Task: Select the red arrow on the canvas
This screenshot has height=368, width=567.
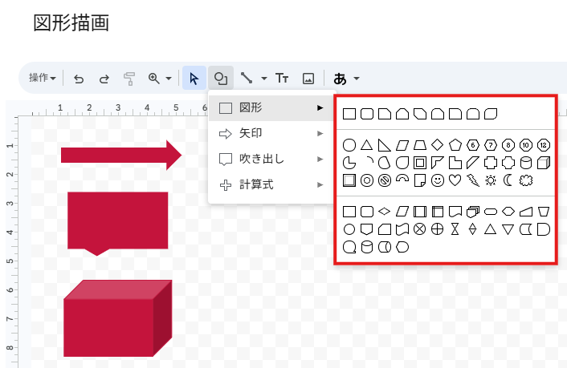Action: 121,155
